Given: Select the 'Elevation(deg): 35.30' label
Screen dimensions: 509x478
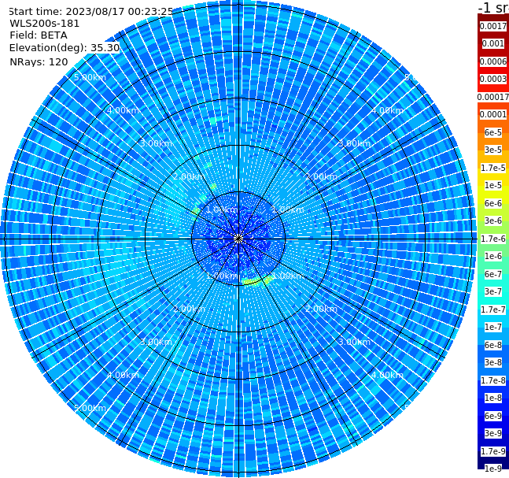Looking at the screenshot, I should click(x=65, y=48).
